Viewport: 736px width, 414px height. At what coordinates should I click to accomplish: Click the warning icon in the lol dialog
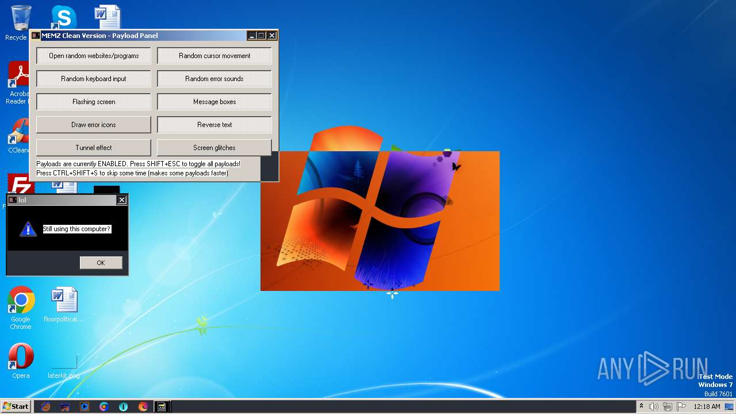(x=28, y=229)
